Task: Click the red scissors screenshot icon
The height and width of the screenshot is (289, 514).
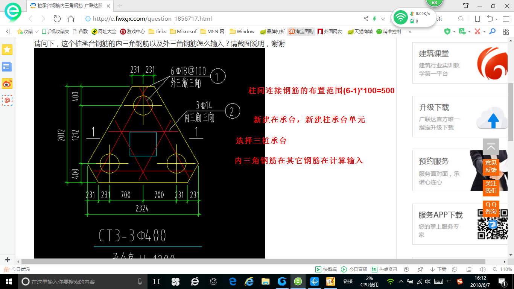Action: 478,32
